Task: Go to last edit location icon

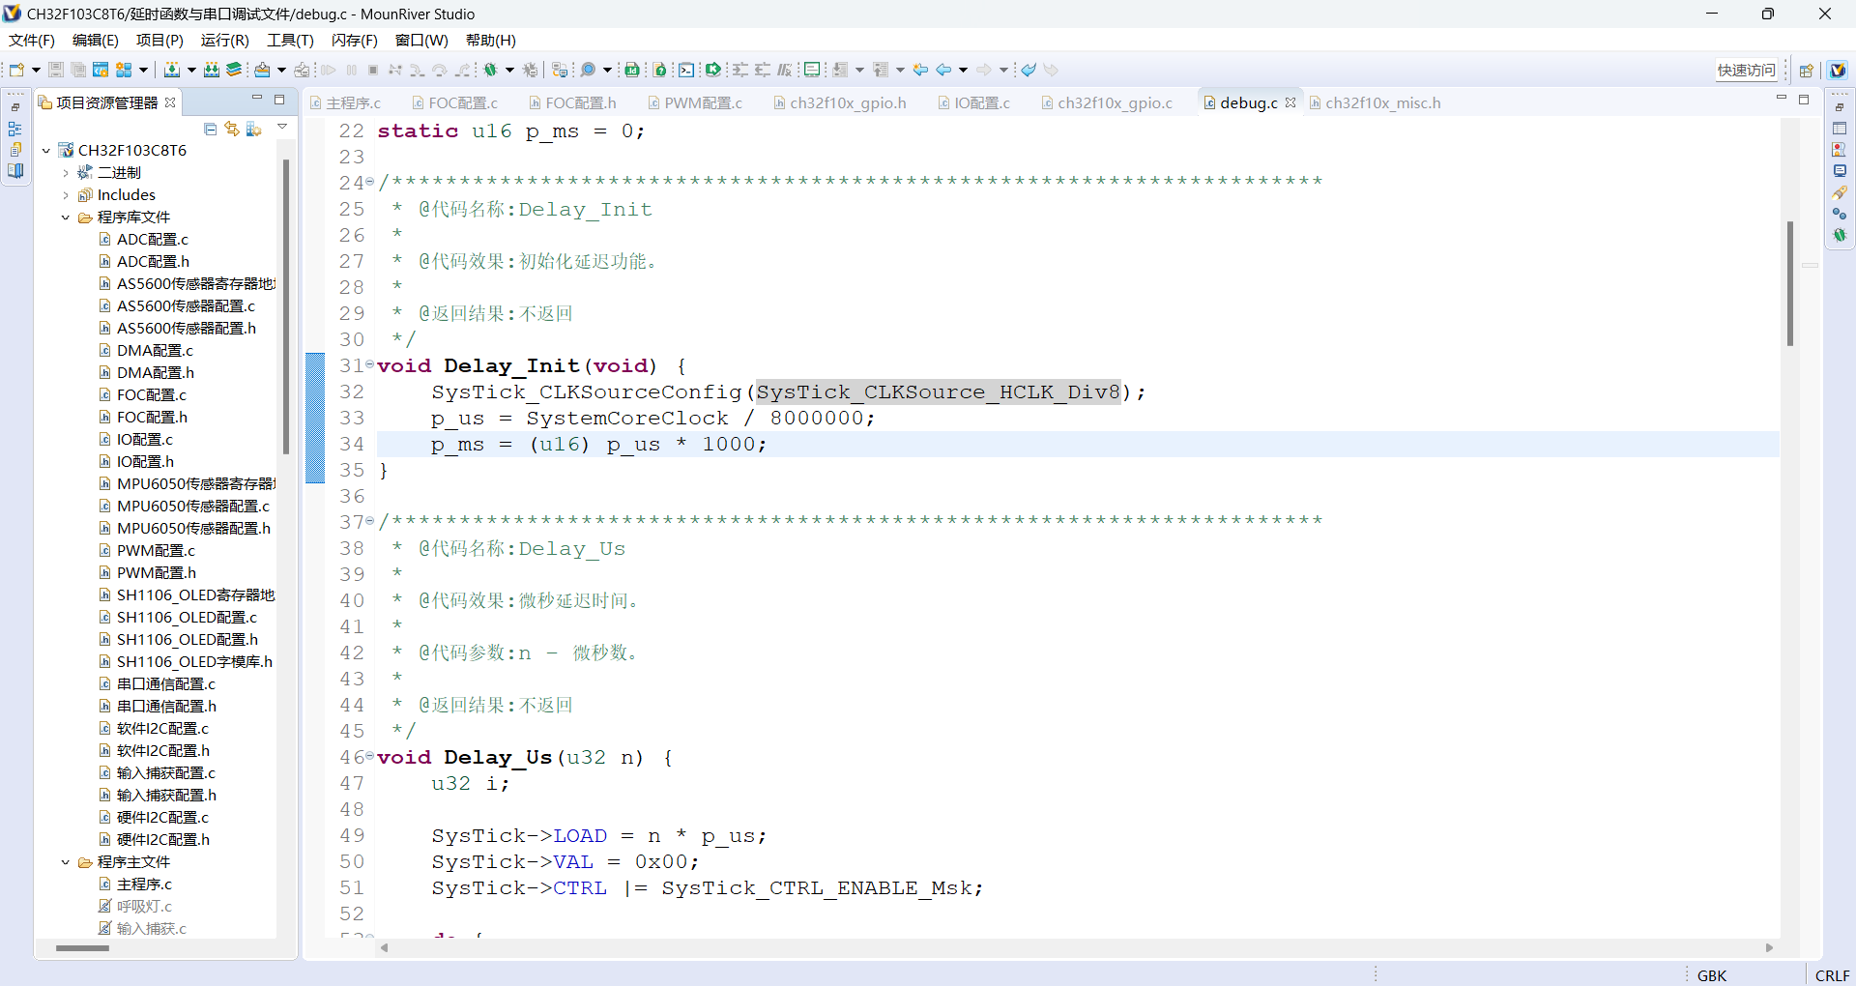Action: (920, 70)
